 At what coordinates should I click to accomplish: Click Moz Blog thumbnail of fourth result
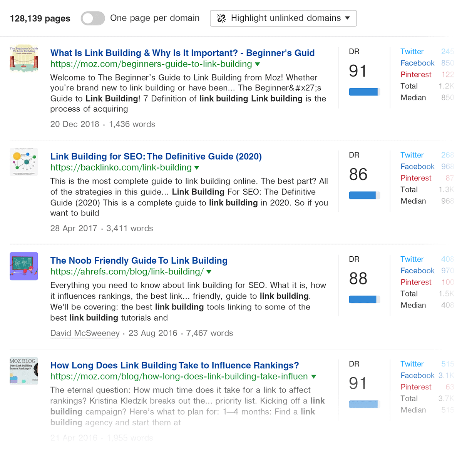click(x=24, y=371)
